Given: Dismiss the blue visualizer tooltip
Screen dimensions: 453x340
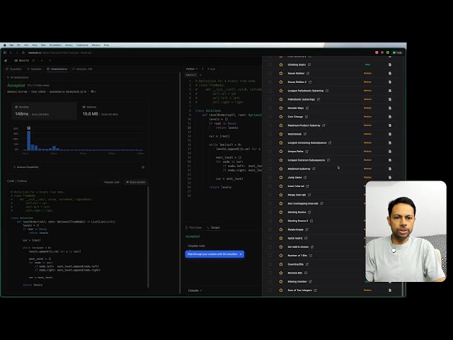Looking at the screenshot, I should [x=241, y=254].
